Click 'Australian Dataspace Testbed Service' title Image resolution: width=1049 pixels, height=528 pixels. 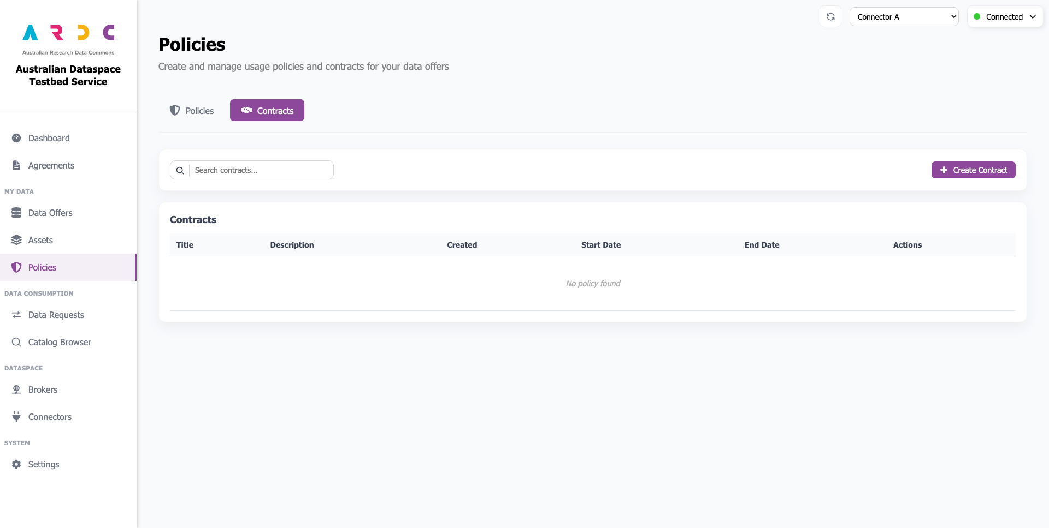tap(68, 75)
